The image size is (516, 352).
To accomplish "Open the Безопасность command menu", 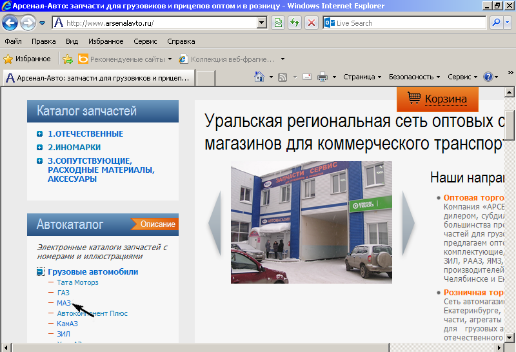I will 414,77.
